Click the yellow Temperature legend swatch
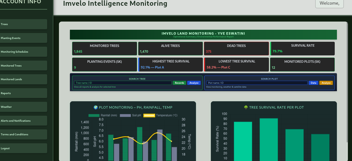This screenshot has height=161, width=352. tap(149, 115)
